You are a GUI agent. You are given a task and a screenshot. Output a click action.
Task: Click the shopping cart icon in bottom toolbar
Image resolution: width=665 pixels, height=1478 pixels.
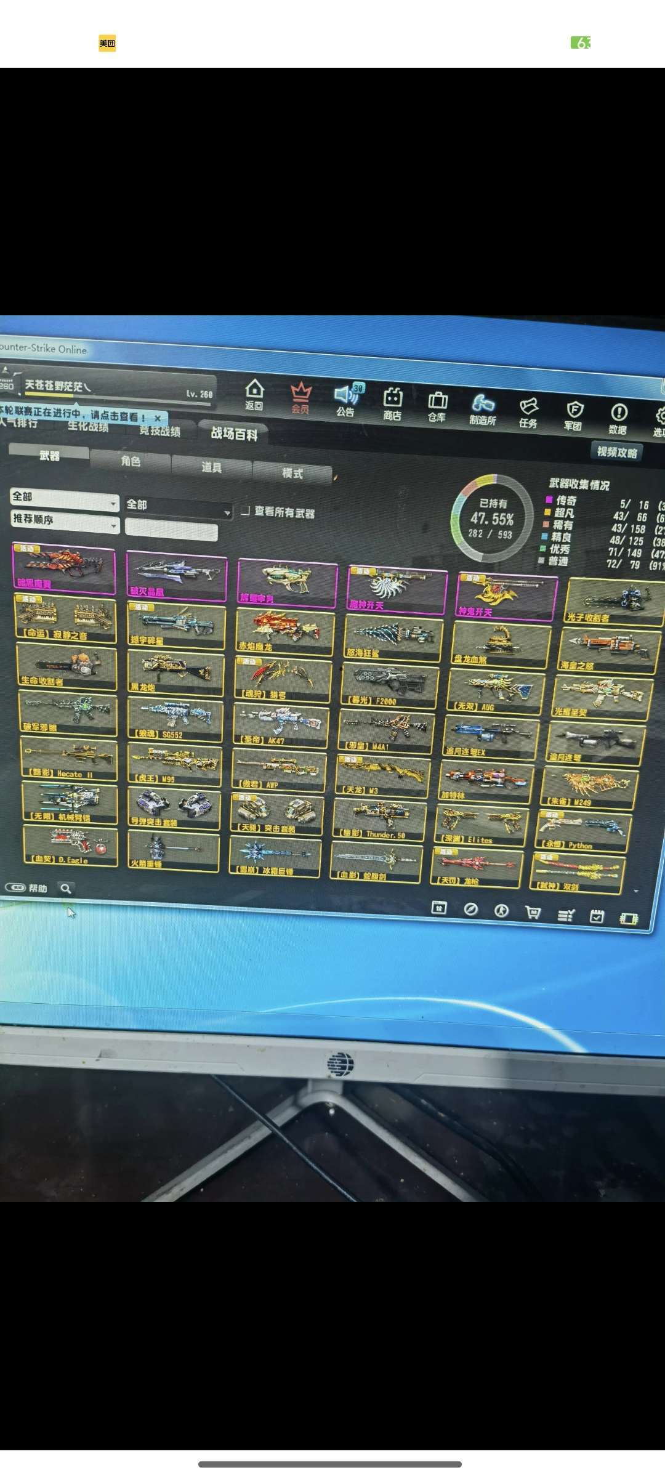(533, 913)
